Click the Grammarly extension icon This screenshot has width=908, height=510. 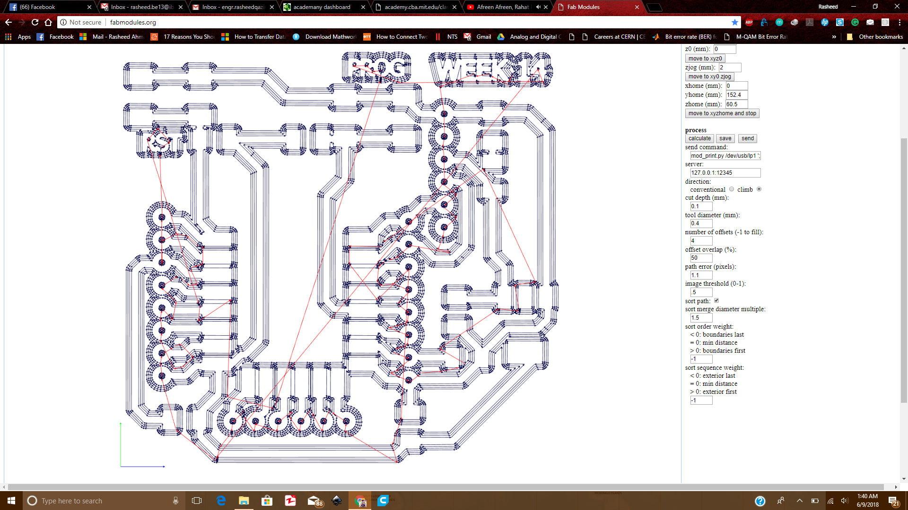tap(855, 22)
